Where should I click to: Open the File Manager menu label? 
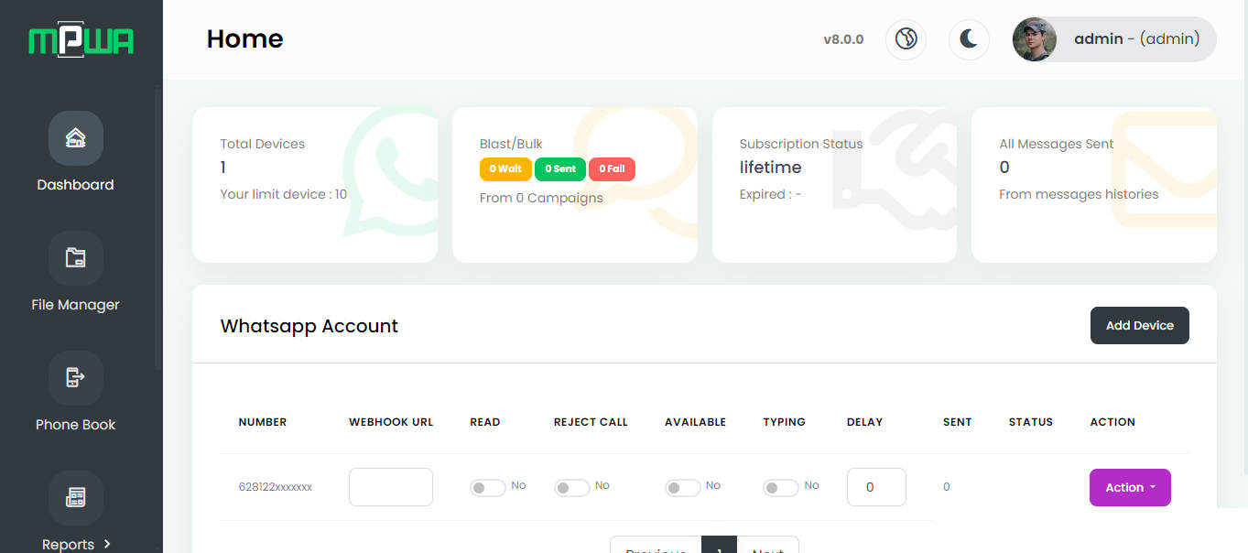coord(75,305)
